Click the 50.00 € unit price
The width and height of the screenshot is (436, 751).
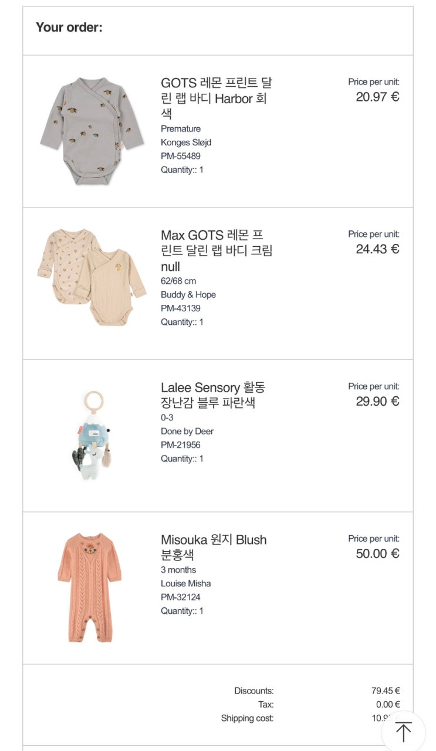(x=377, y=553)
